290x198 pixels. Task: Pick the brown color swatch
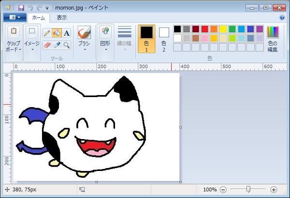point(196,38)
